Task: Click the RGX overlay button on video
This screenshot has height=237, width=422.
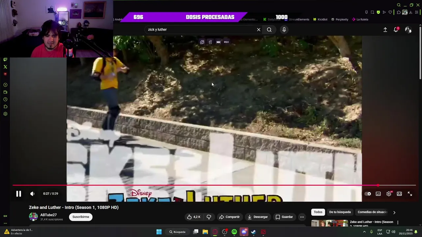Action: [226, 42]
